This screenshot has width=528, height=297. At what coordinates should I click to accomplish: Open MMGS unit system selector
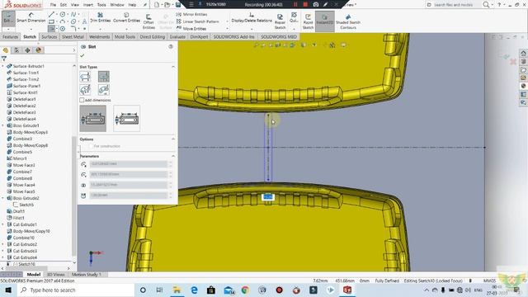[x=489, y=280]
